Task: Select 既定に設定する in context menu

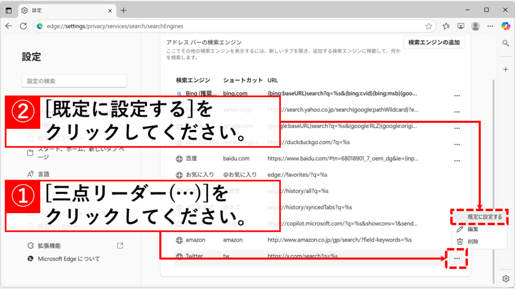Action: coord(479,217)
